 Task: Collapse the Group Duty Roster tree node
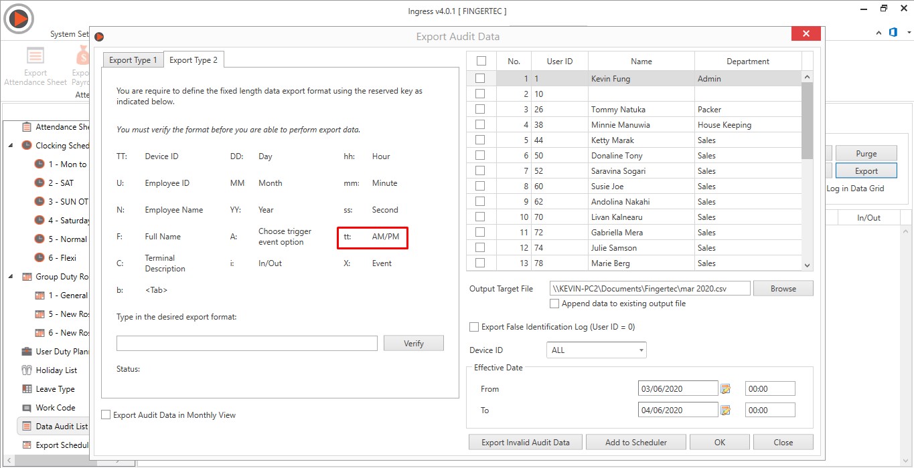click(x=11, y=277)
